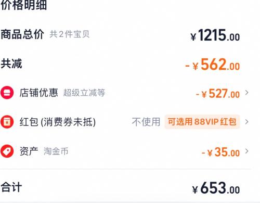The height and width of the screenshot is (203, 260).
Task: Click the 店铺优惠 shop icon
Action: click(x=7, y=93)
